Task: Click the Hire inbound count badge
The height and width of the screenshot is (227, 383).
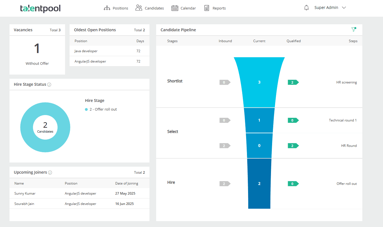Action: (225, 184)
